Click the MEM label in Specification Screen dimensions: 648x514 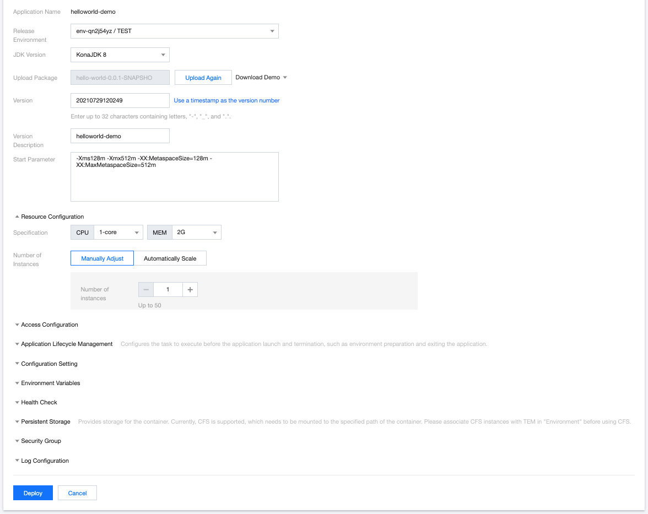pyautogui.click(x=160, y=232)
